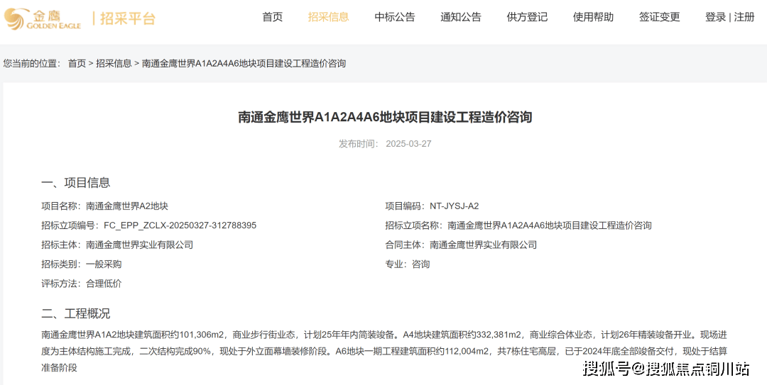767x385 pixels.
Task: Click the 注册 register link
Action: [x=744, y=17]
